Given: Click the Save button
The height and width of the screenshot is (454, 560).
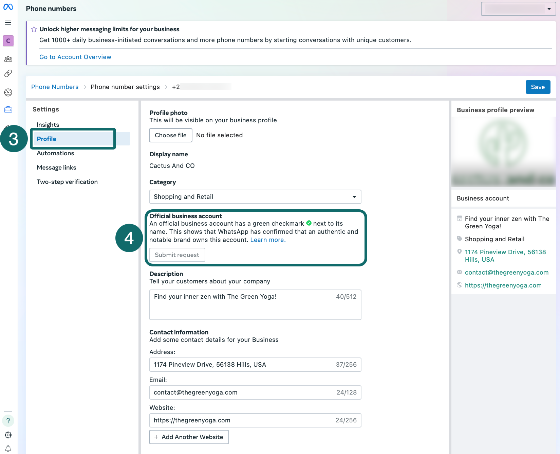Looking at the screenshot, I should (x=538, y=87).
